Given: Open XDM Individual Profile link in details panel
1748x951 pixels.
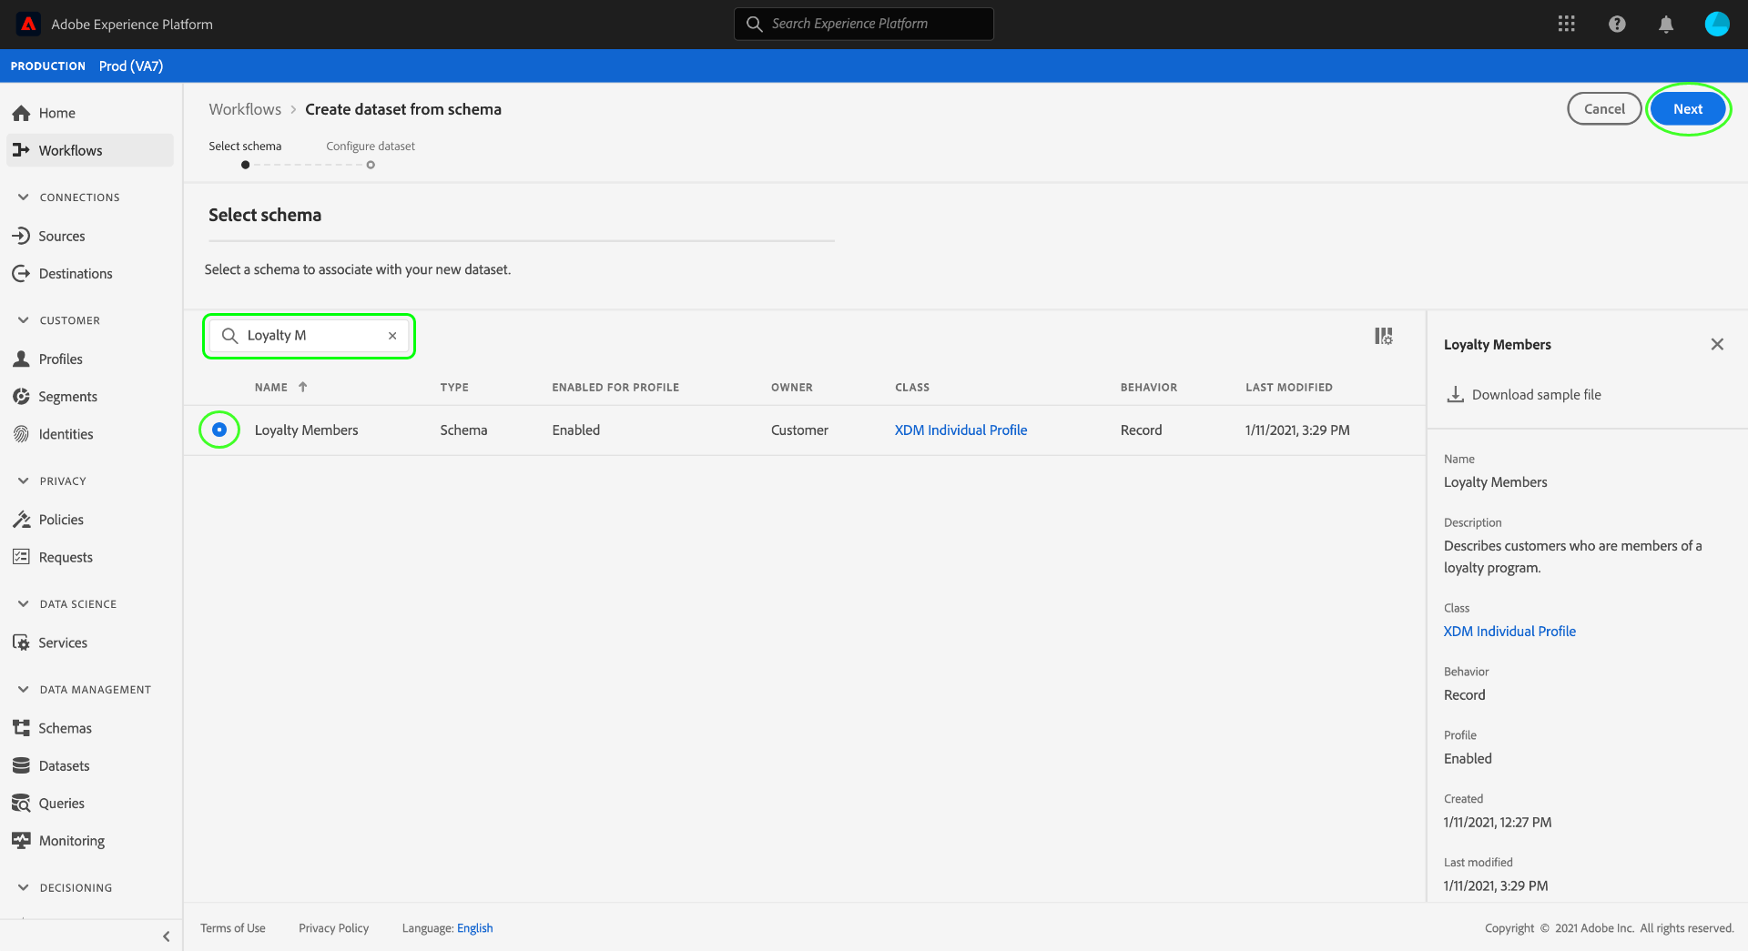Looking at the screenshot, I should tap(1509, 631).
